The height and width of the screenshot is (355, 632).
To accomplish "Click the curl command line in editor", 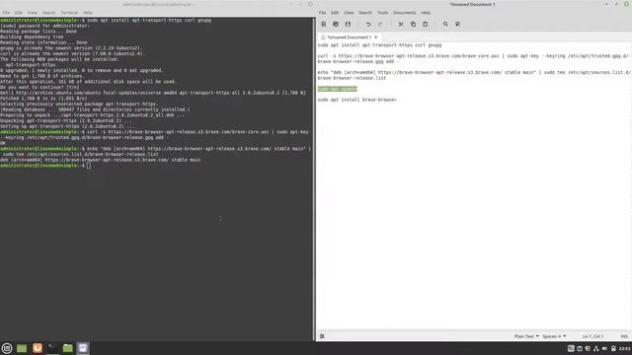I will (x=474, y=59).
